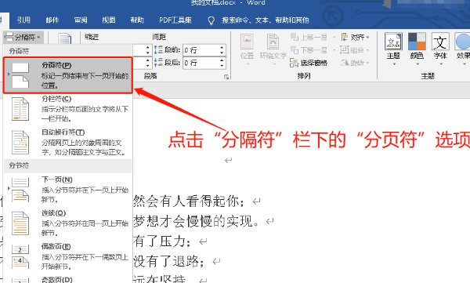
Task: Click the page-setup icon beside 分隔符
Action: [65, 38]
